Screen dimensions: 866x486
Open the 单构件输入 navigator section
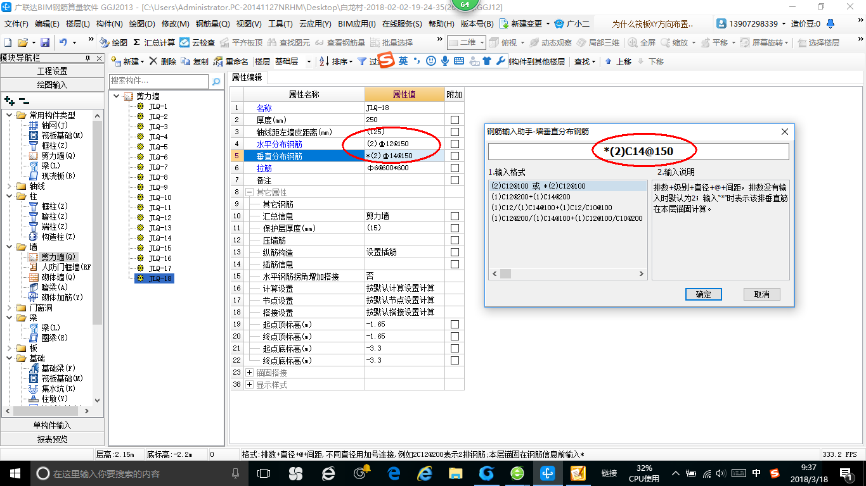(x=52, y=425)
